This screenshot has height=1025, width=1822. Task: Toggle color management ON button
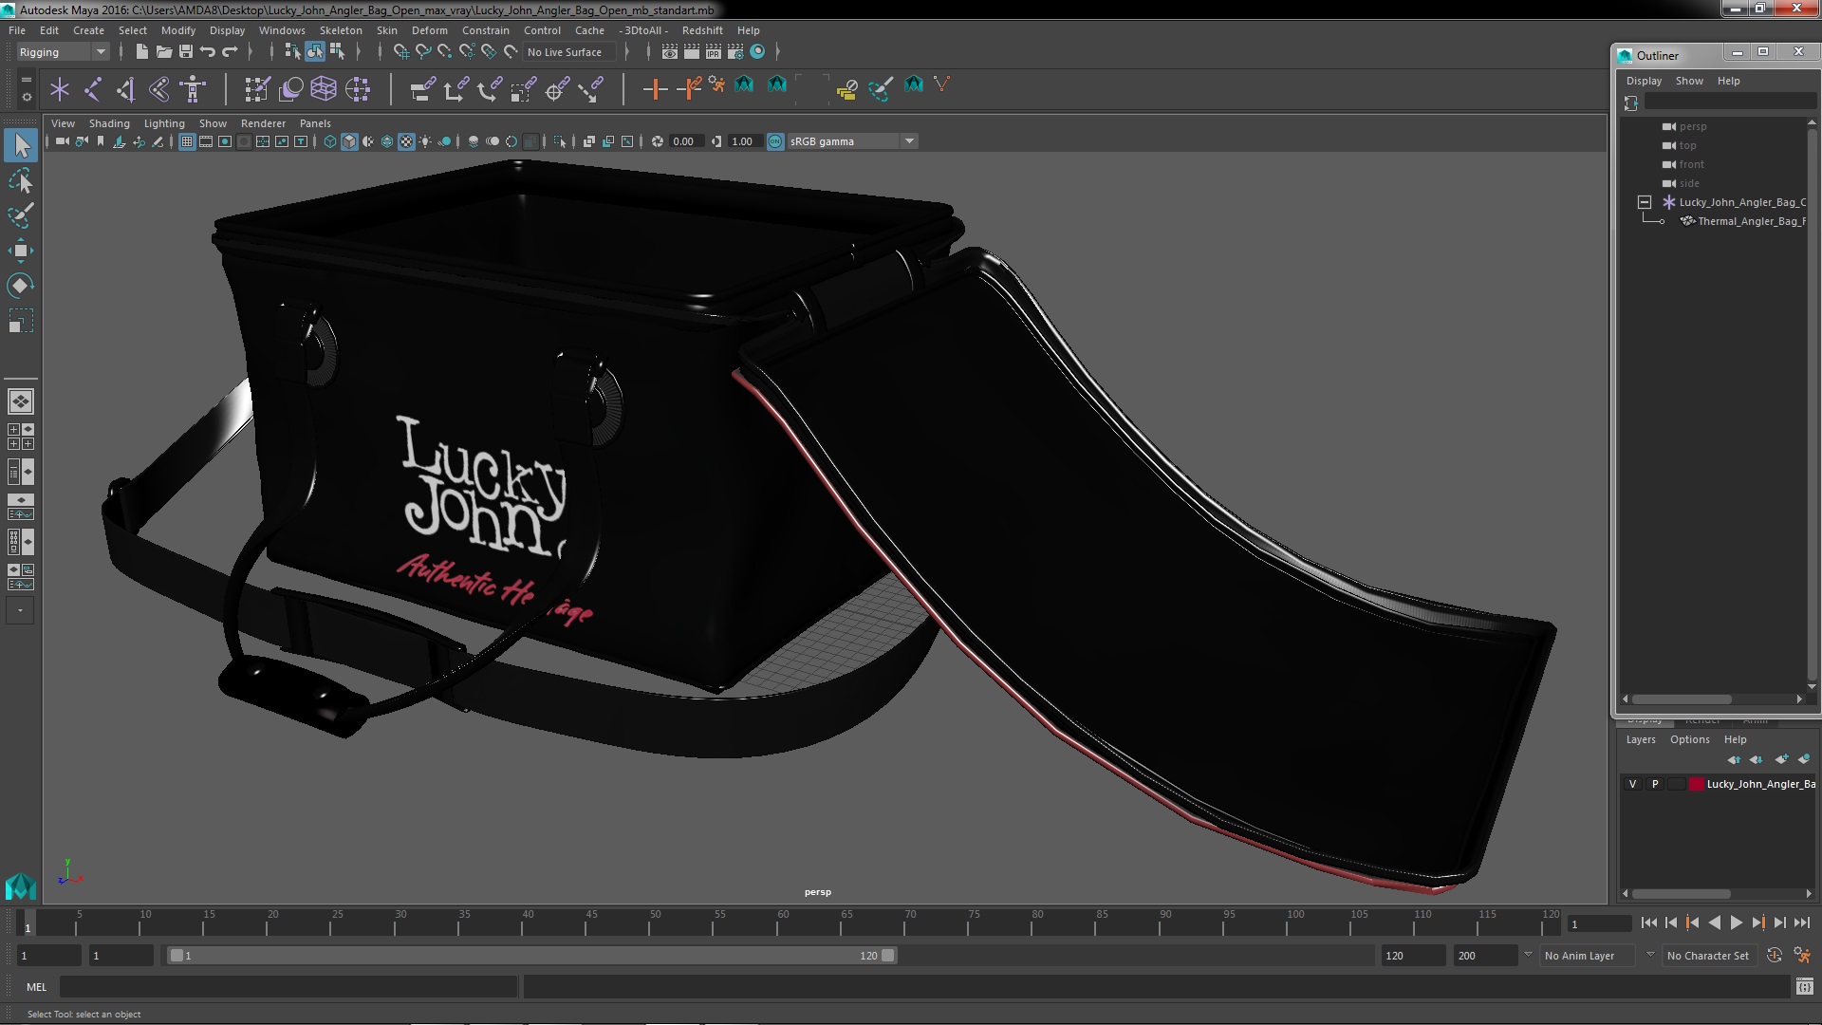[x=775, y=141]
